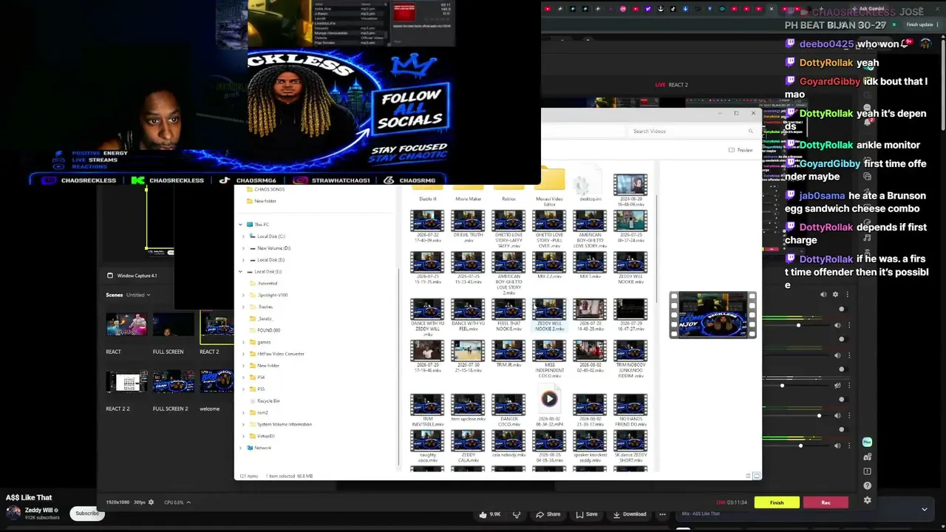The width and height of the screenshot is (946, 532).
Task: Switch Explorer to large thumbnails view icon
Action: (757, 476)
